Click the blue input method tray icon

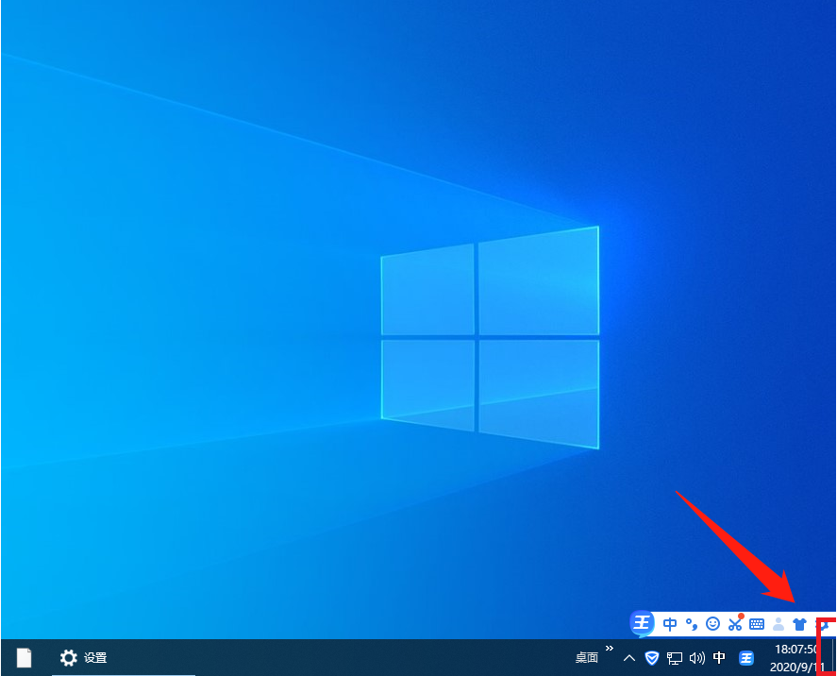click(x=745, y=658)
